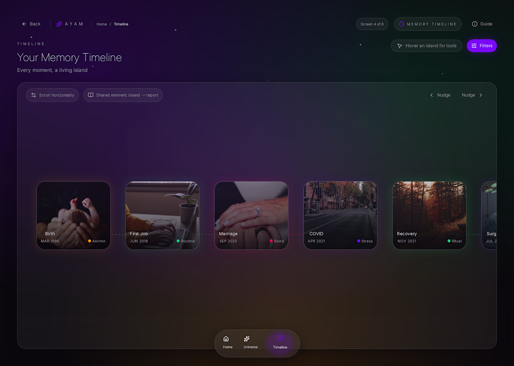Click the green Routine tag dot
The height and width of the screenshot is (366, 514).
click(x=178, y=241)
